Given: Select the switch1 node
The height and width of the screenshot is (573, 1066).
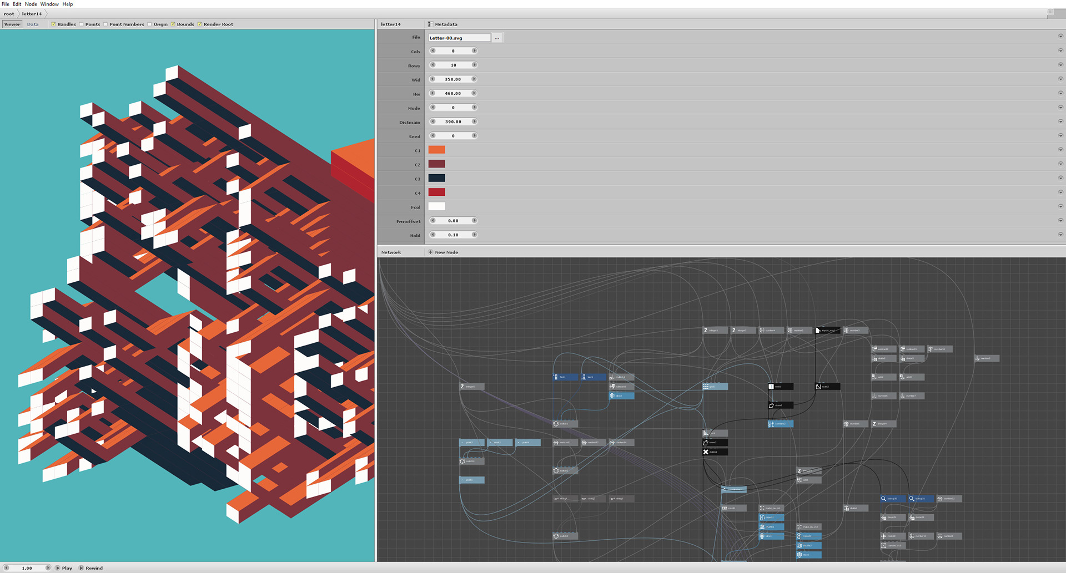Looking at the screenshot, I should [x=565, y=423].
